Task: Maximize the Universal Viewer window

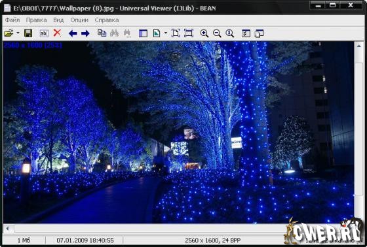Action: click(x=333, y=5)
